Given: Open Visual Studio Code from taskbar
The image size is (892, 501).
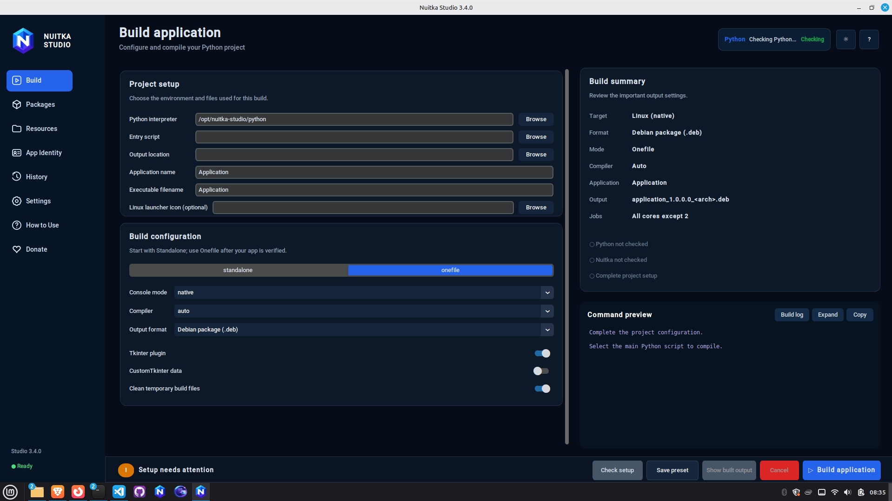Looking at the screenshot, I should click(119, 492).
